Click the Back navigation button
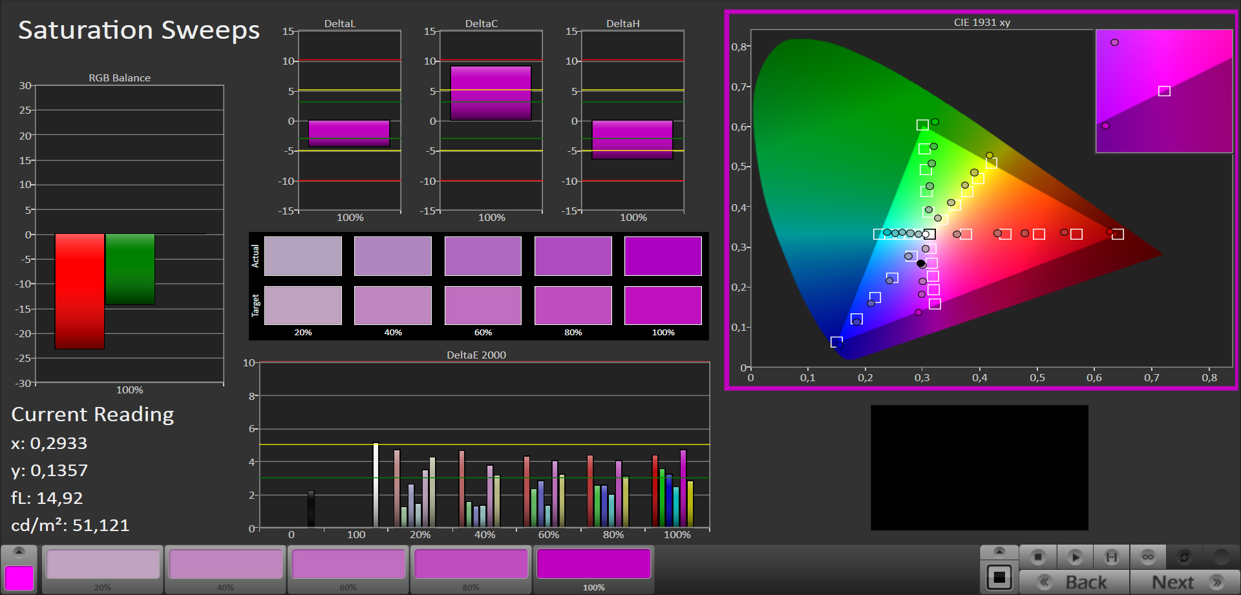 (x=1074, y=582)
